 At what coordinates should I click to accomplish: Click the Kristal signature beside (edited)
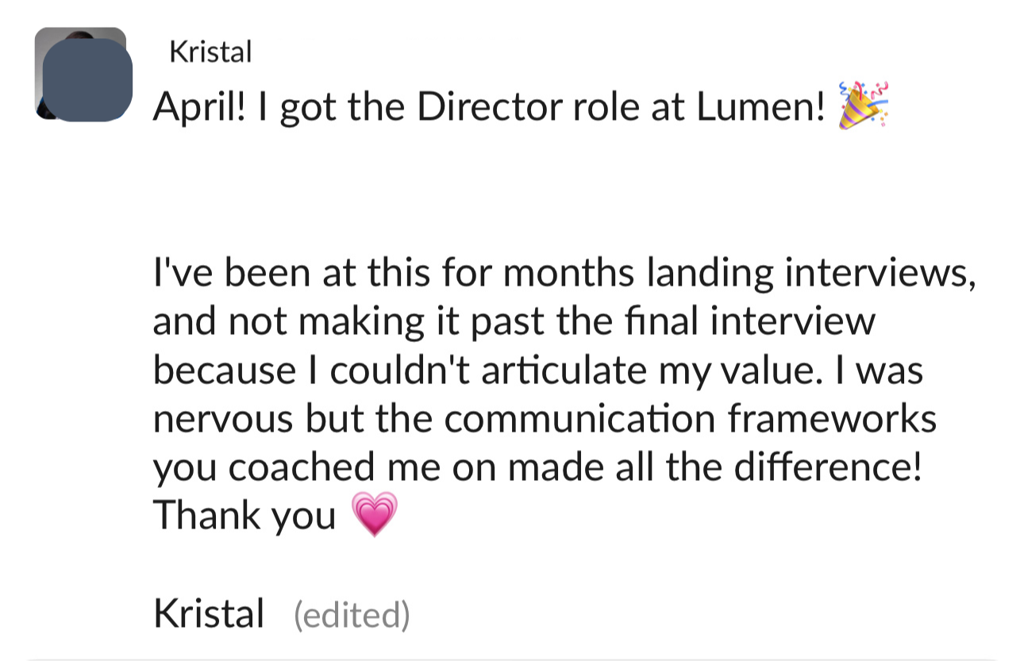[208, 614]
